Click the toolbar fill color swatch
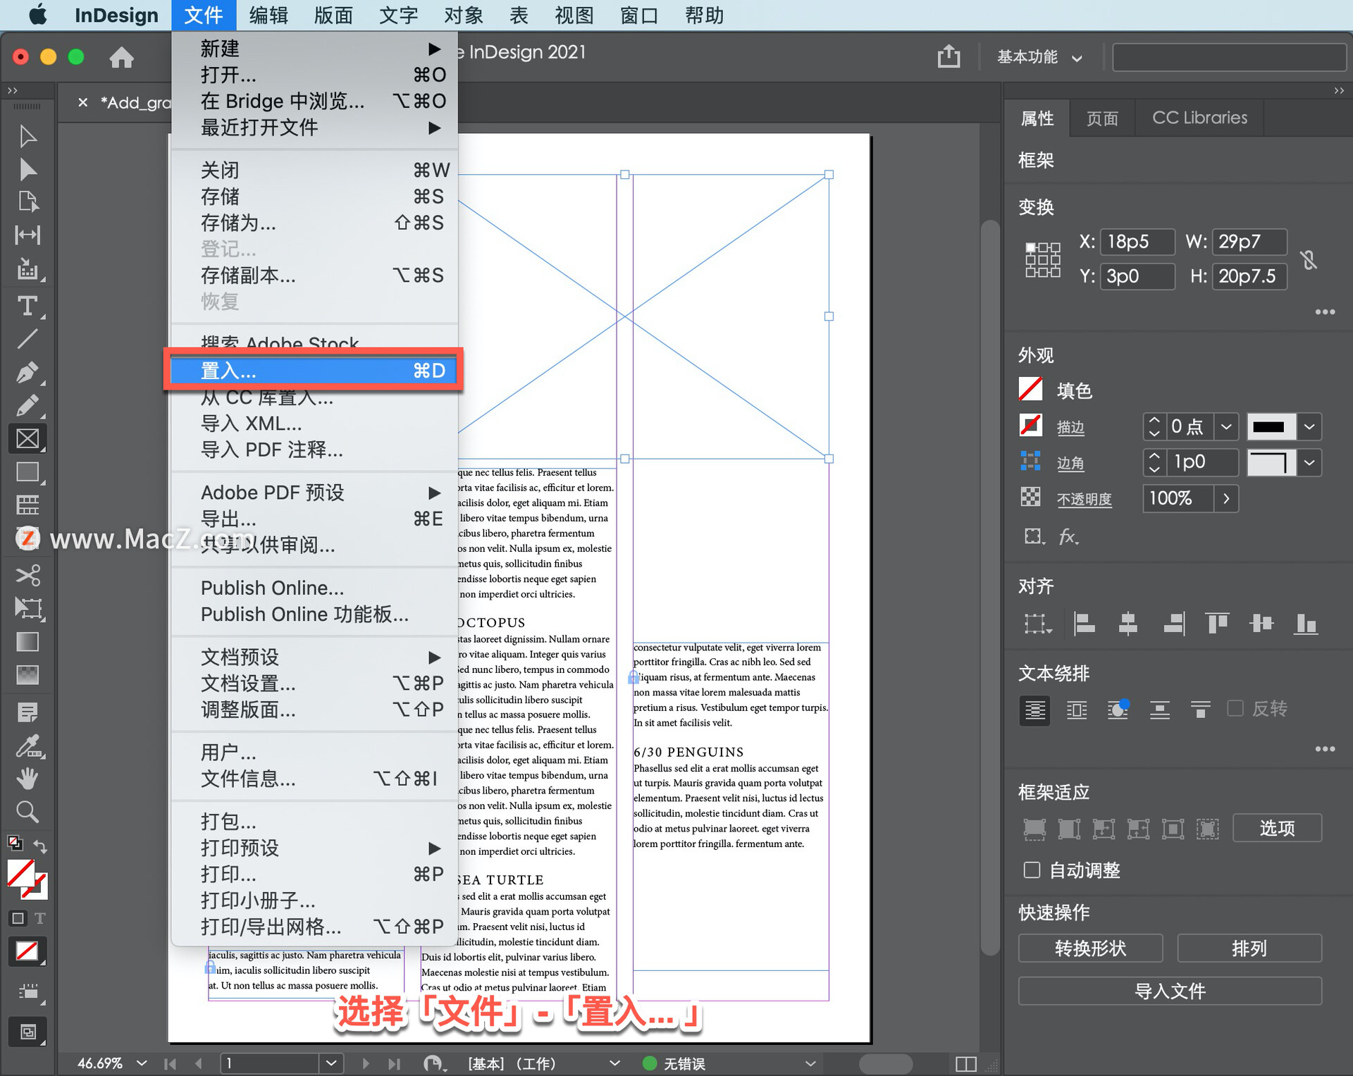The image size is (1353, 1076). 20,874
